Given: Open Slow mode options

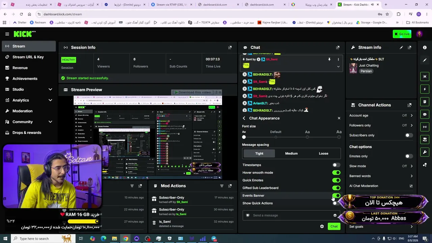Looking at the screenshot, I should 381,166.
